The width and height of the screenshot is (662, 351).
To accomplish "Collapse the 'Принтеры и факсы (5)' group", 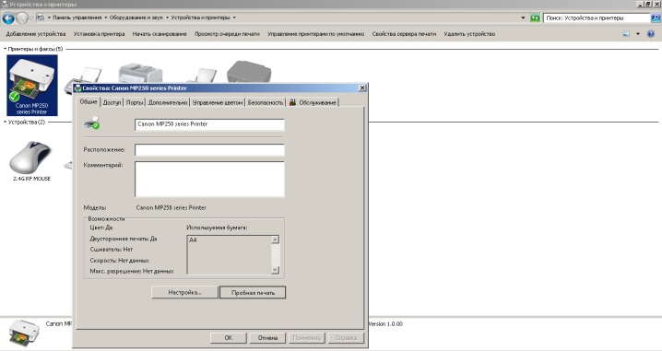I will point(5,49).
